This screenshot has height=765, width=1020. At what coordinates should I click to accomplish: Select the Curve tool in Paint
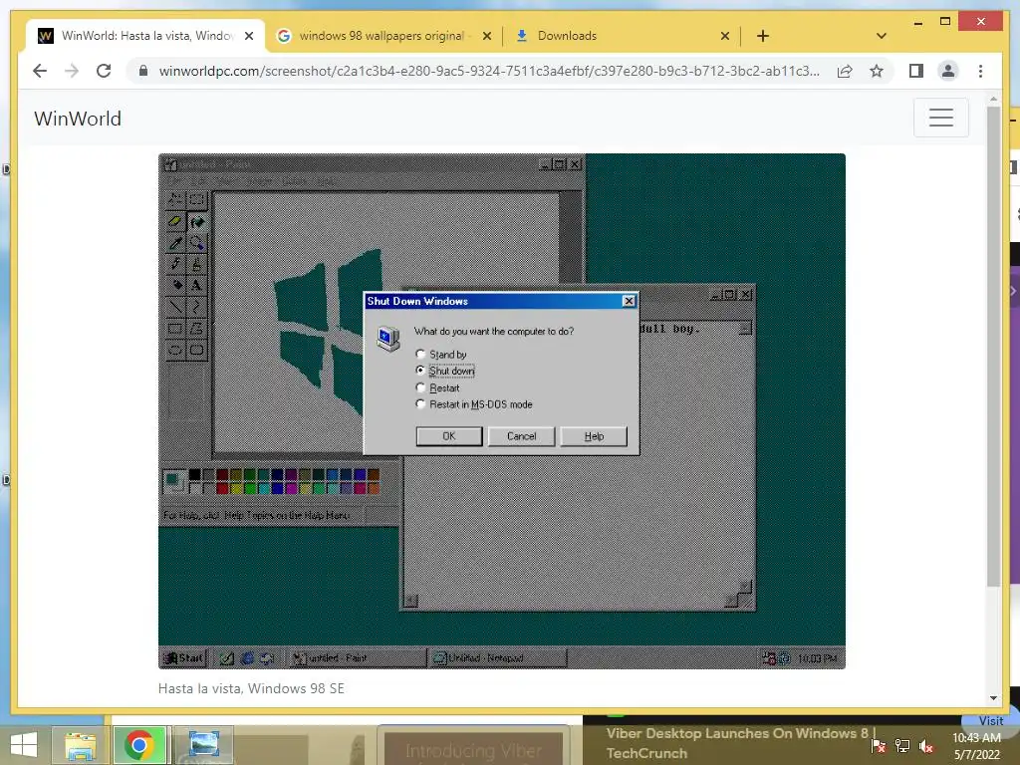(196, 307)
